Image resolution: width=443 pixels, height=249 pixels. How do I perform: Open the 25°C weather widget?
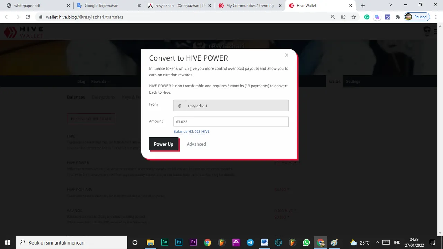360,242
